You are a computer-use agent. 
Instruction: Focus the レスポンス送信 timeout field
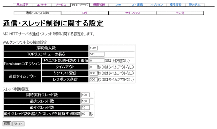coord(93,79)
